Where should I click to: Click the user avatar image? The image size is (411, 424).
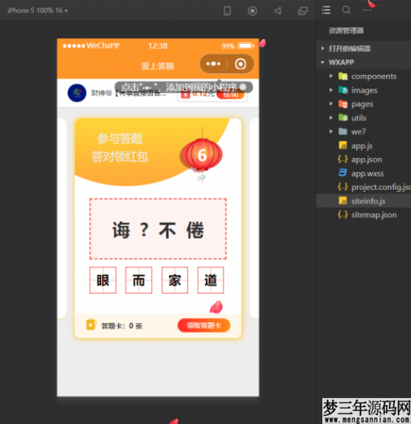(x=77, y=93)
